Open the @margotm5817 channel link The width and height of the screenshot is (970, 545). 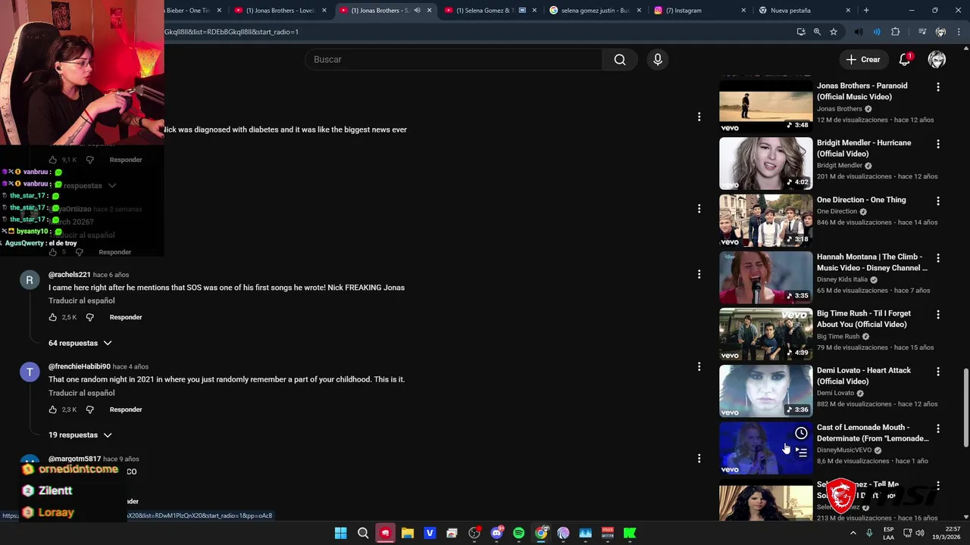coord(74,459)
